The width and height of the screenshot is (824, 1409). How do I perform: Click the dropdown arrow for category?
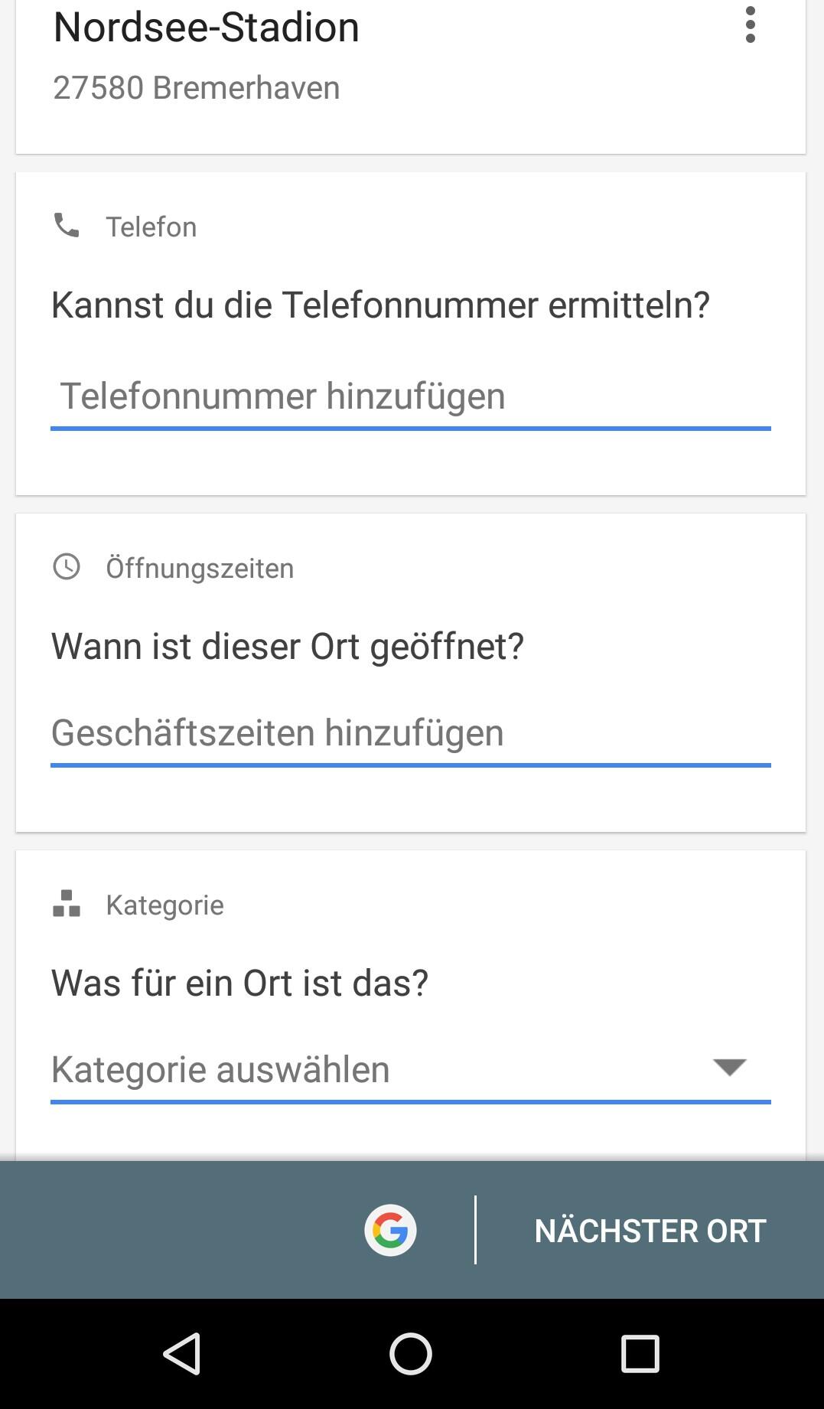point(729,1067)
